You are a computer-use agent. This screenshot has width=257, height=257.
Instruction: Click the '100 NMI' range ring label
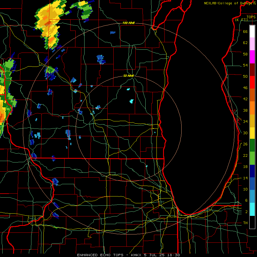click(x=128, y=23)
